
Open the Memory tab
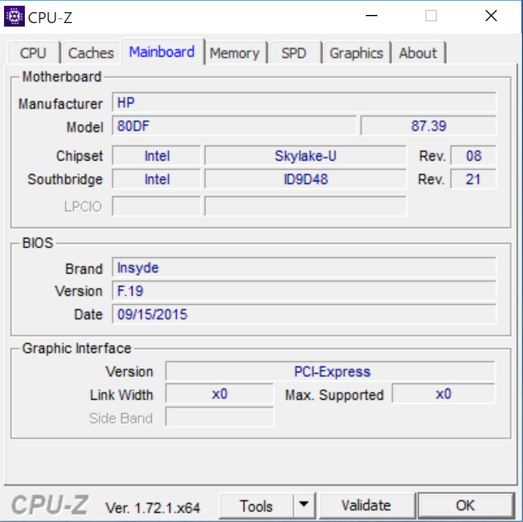pyautogui.click(x=235, y=53)
